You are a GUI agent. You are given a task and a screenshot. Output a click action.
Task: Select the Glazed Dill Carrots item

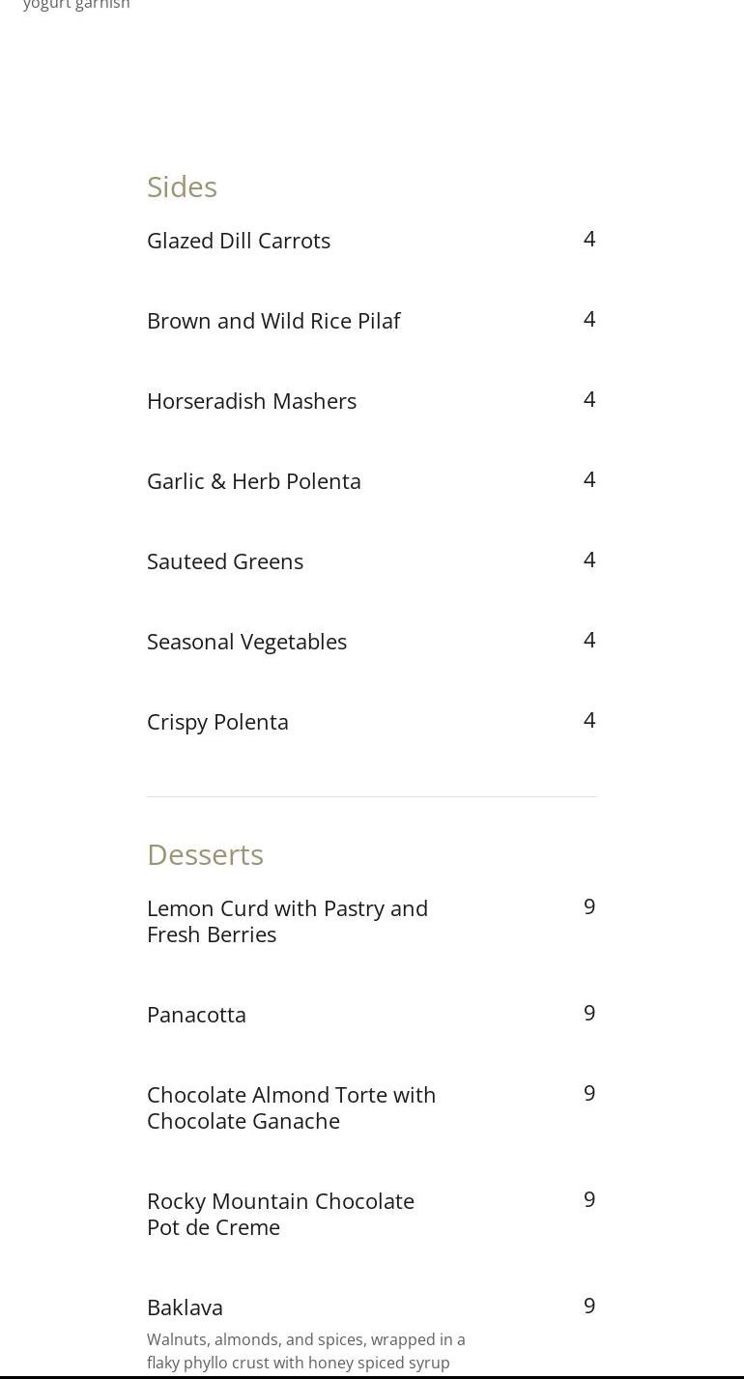239,241
